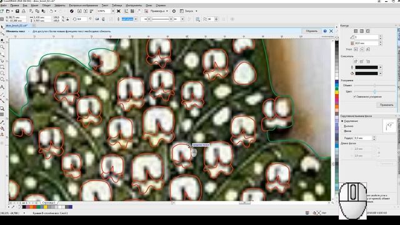Open the Файл menu
Screen dimensions: 400x225
(4, 6)
